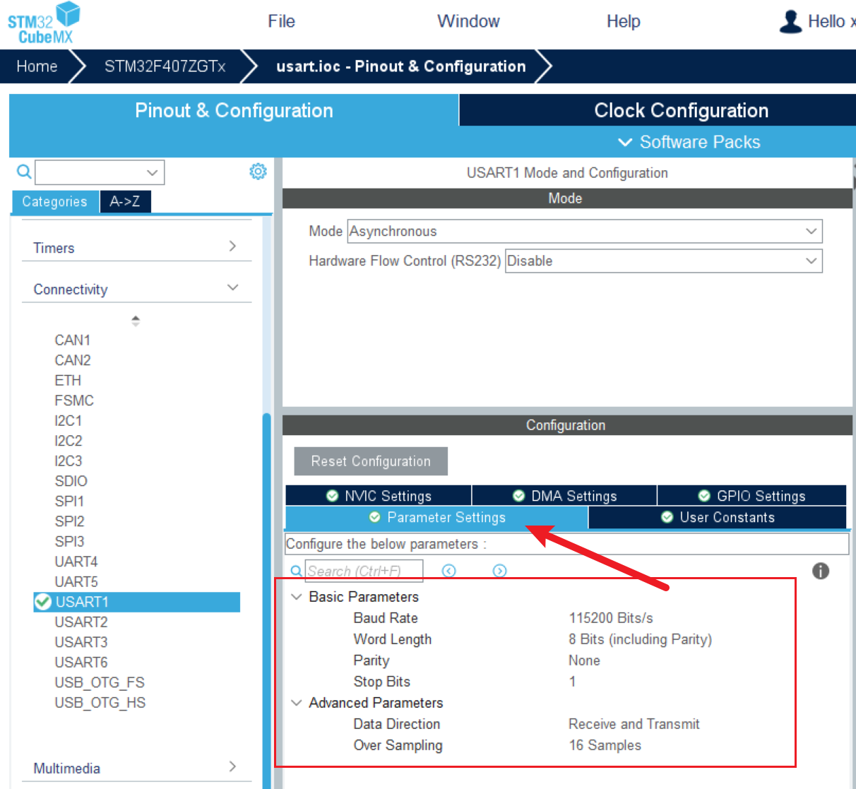Select SPI1 peripheral

[70, 501]
